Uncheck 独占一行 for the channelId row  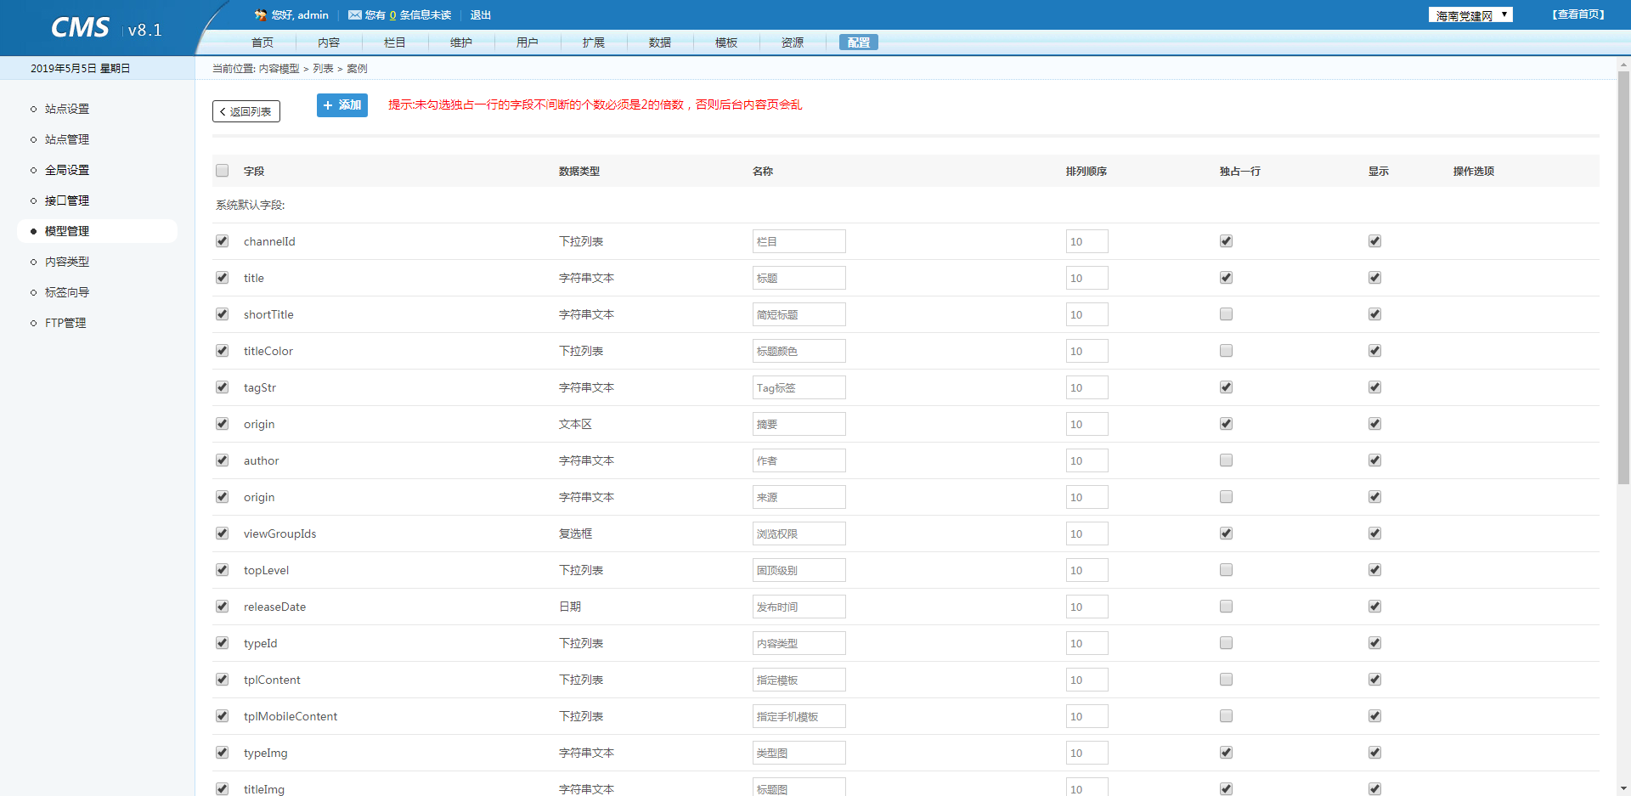(1226, 241)
